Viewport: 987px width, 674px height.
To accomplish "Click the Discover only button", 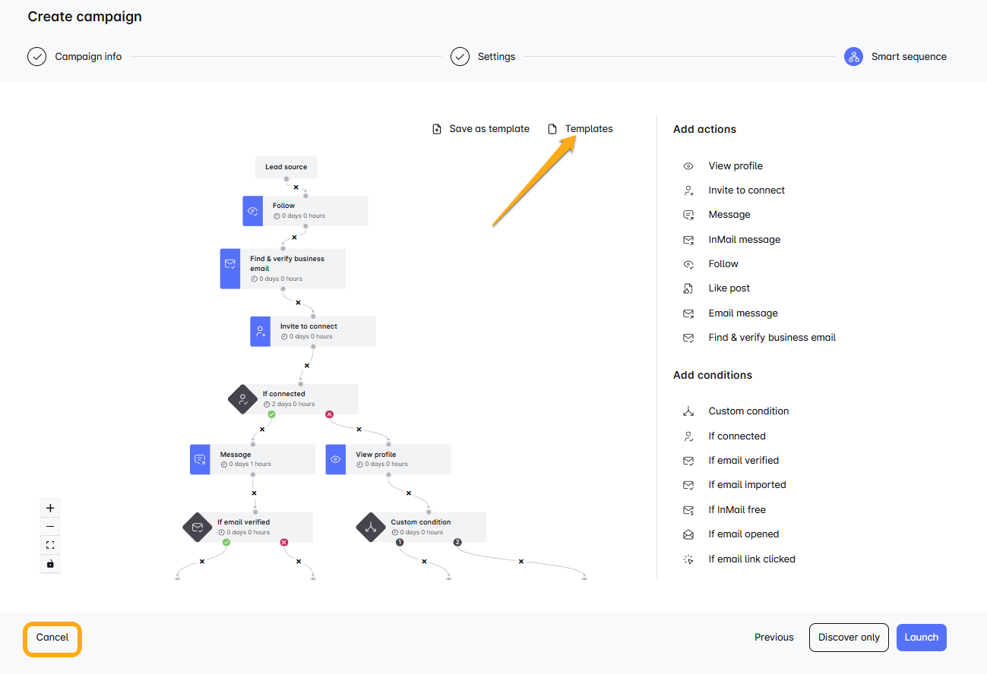I will click(849, 638).
